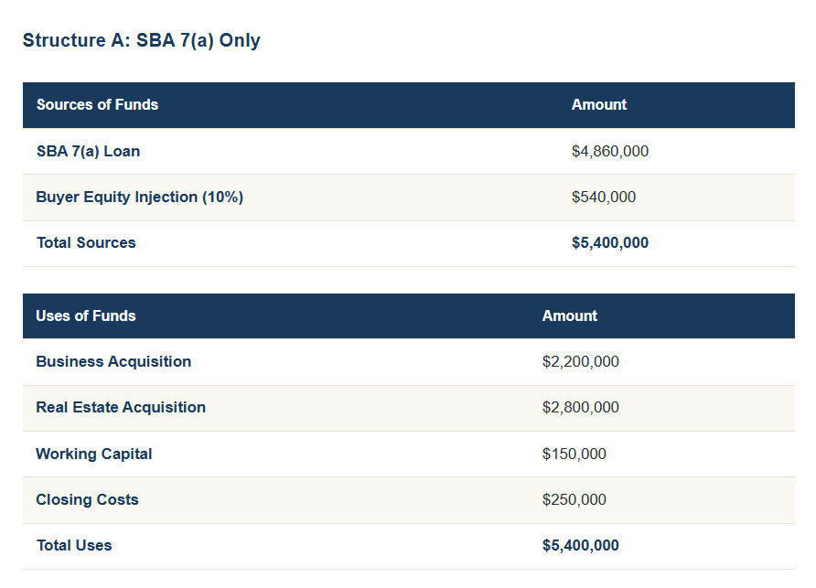Viewport: 816px width, 588px height.
Task: Select the "Working Capital" row label
Action: click(94, 454)
